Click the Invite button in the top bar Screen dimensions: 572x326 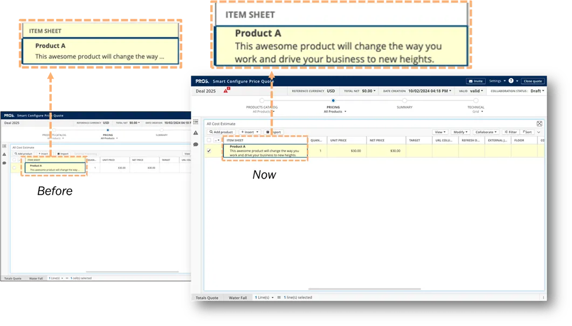click(474, 81)
